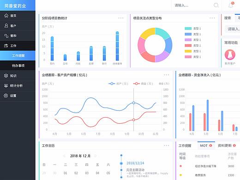Open more options for 项目关注点类型分布 card
This screenshot has height=180, width=240.
click(212, 18)
